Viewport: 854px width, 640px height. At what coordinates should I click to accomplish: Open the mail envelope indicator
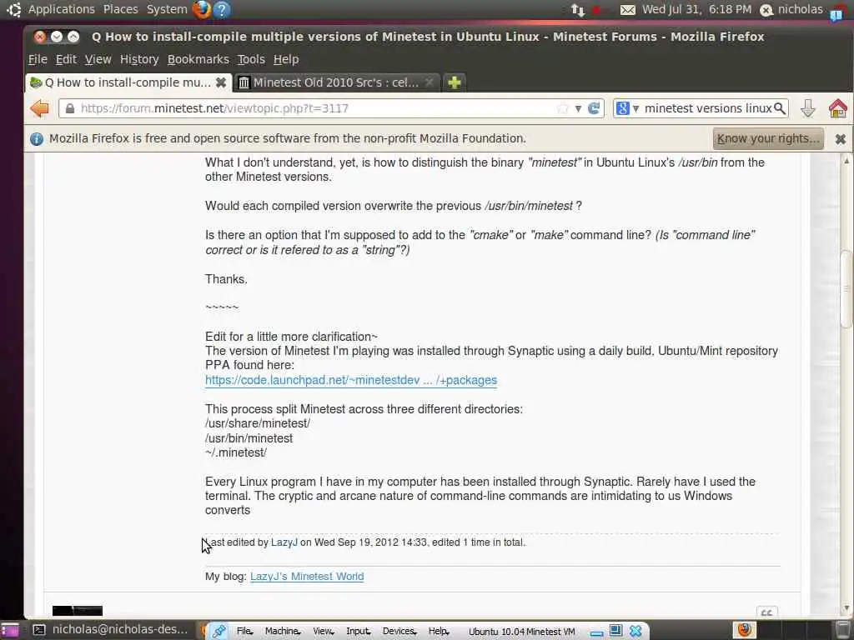point(627,10)
